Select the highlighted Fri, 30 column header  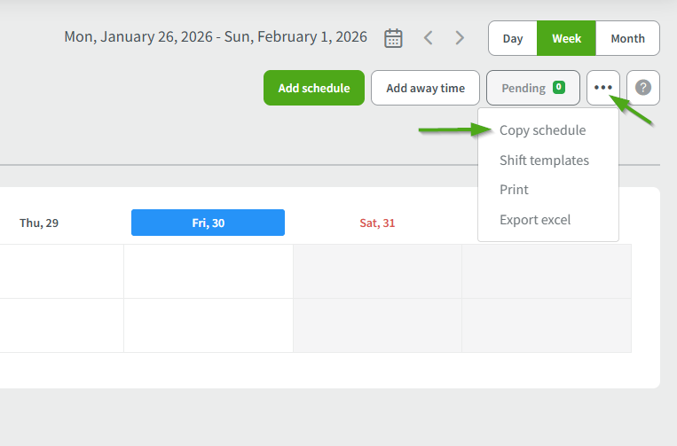(208, 223)
